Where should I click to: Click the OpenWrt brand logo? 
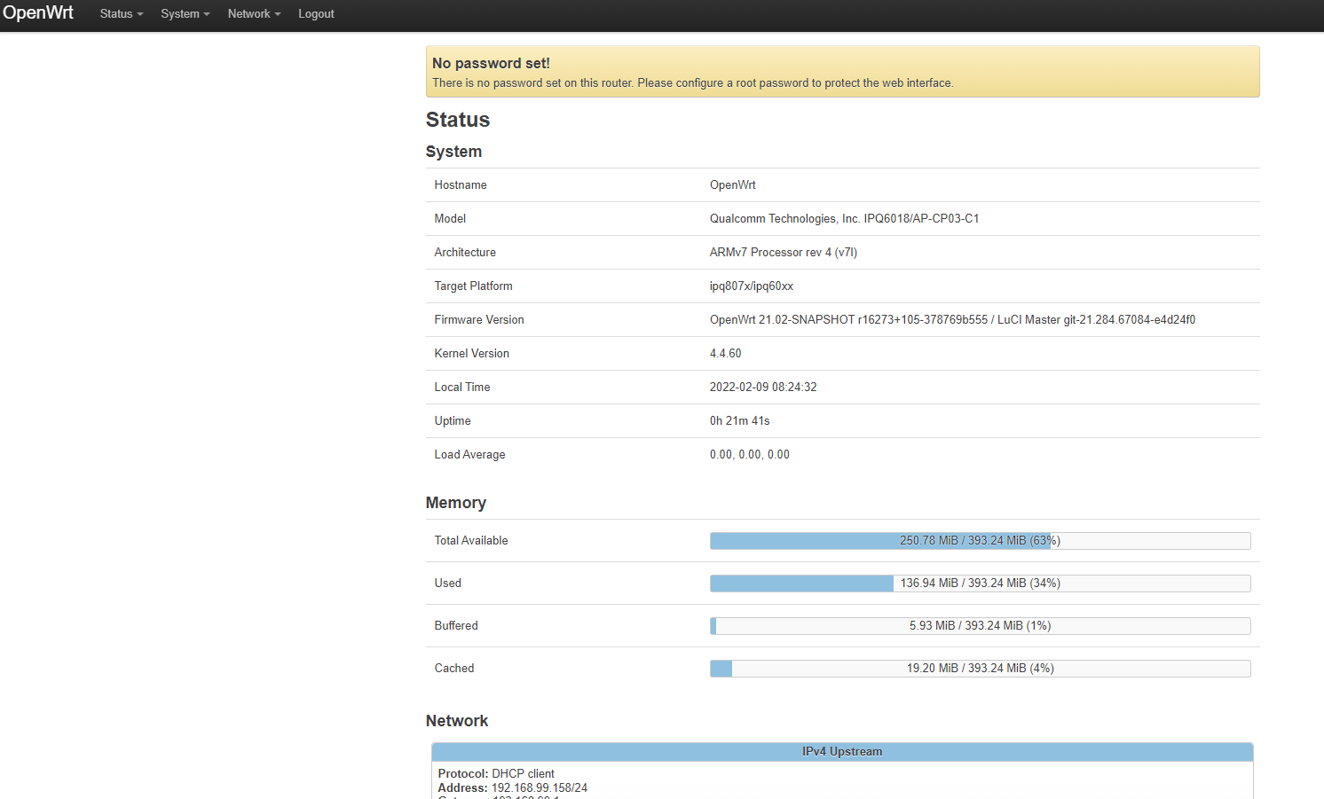pos(38,13)
